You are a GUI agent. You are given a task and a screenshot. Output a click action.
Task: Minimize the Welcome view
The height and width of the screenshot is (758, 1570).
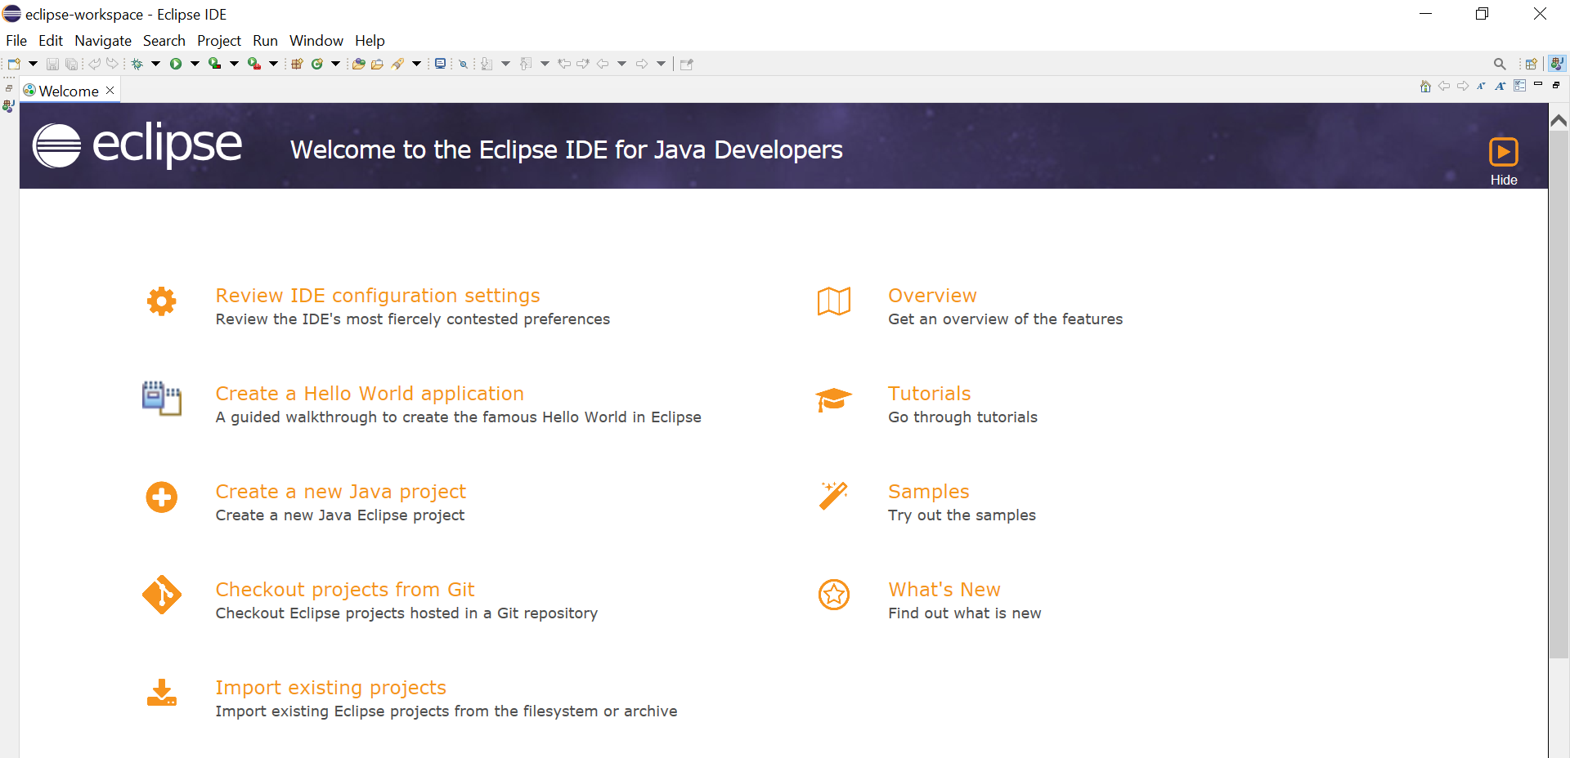1538,84
